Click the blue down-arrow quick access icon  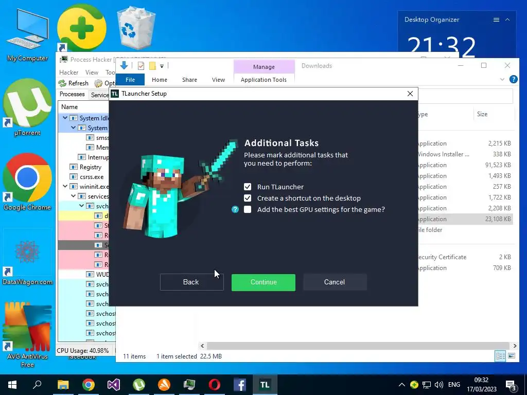pyautogui.click(x=124, y=65)
